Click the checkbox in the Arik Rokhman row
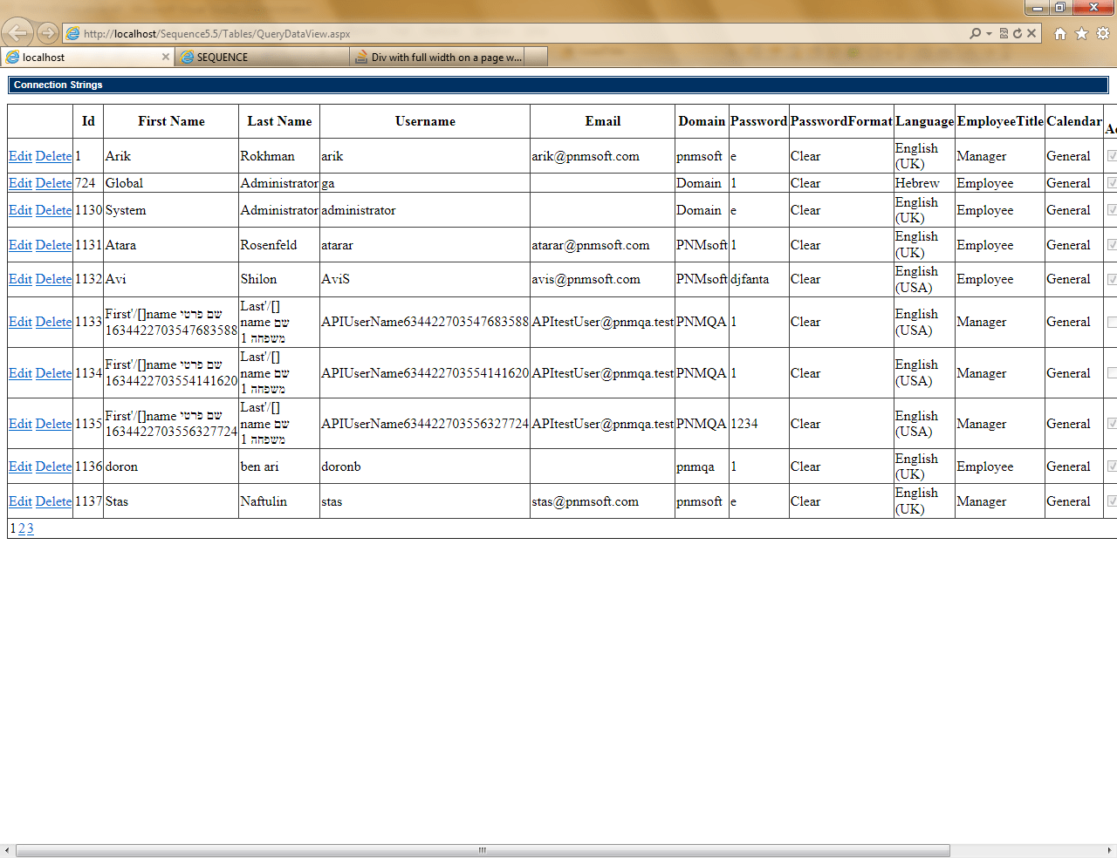The width and height of the screenshot is (1117, 858). (1112, 156)
